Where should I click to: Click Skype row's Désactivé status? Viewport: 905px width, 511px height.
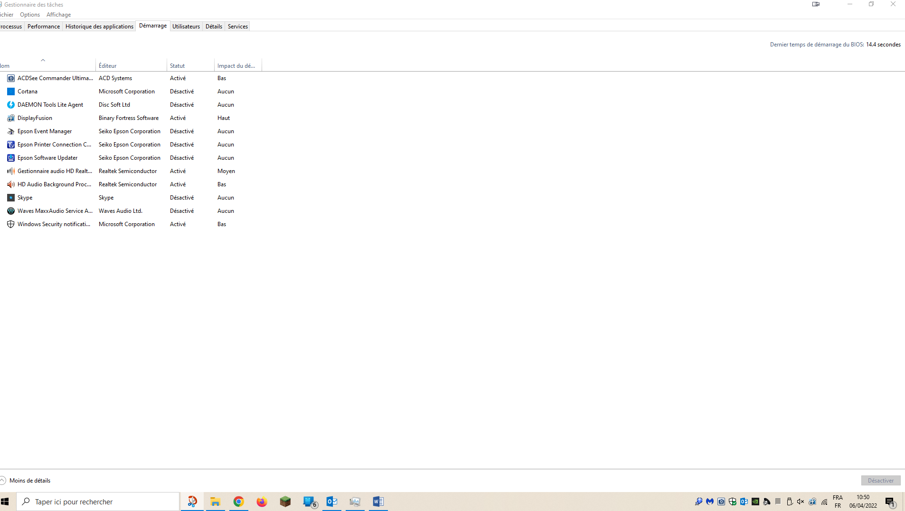[x=182, y=198]
